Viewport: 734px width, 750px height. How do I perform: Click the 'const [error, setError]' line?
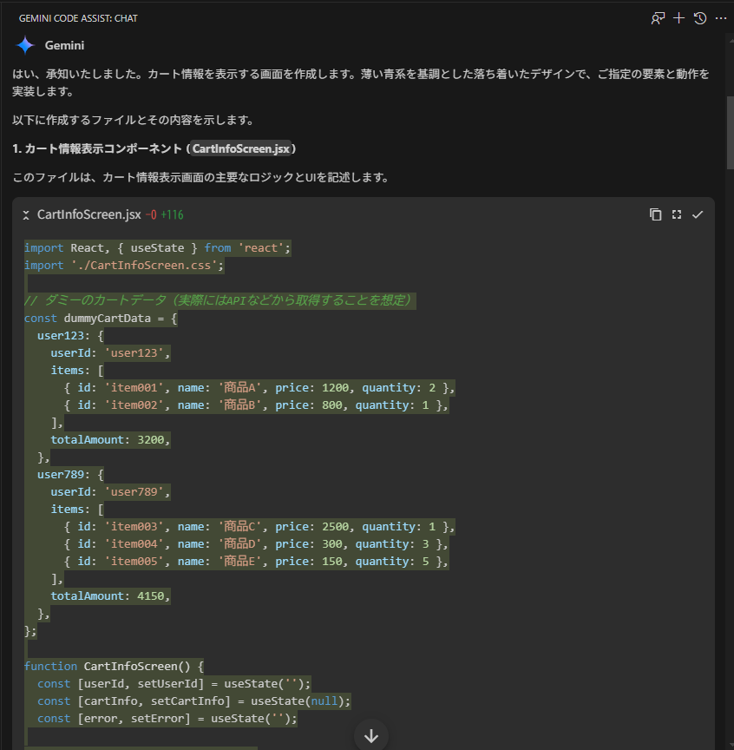[x=167, y=719]
